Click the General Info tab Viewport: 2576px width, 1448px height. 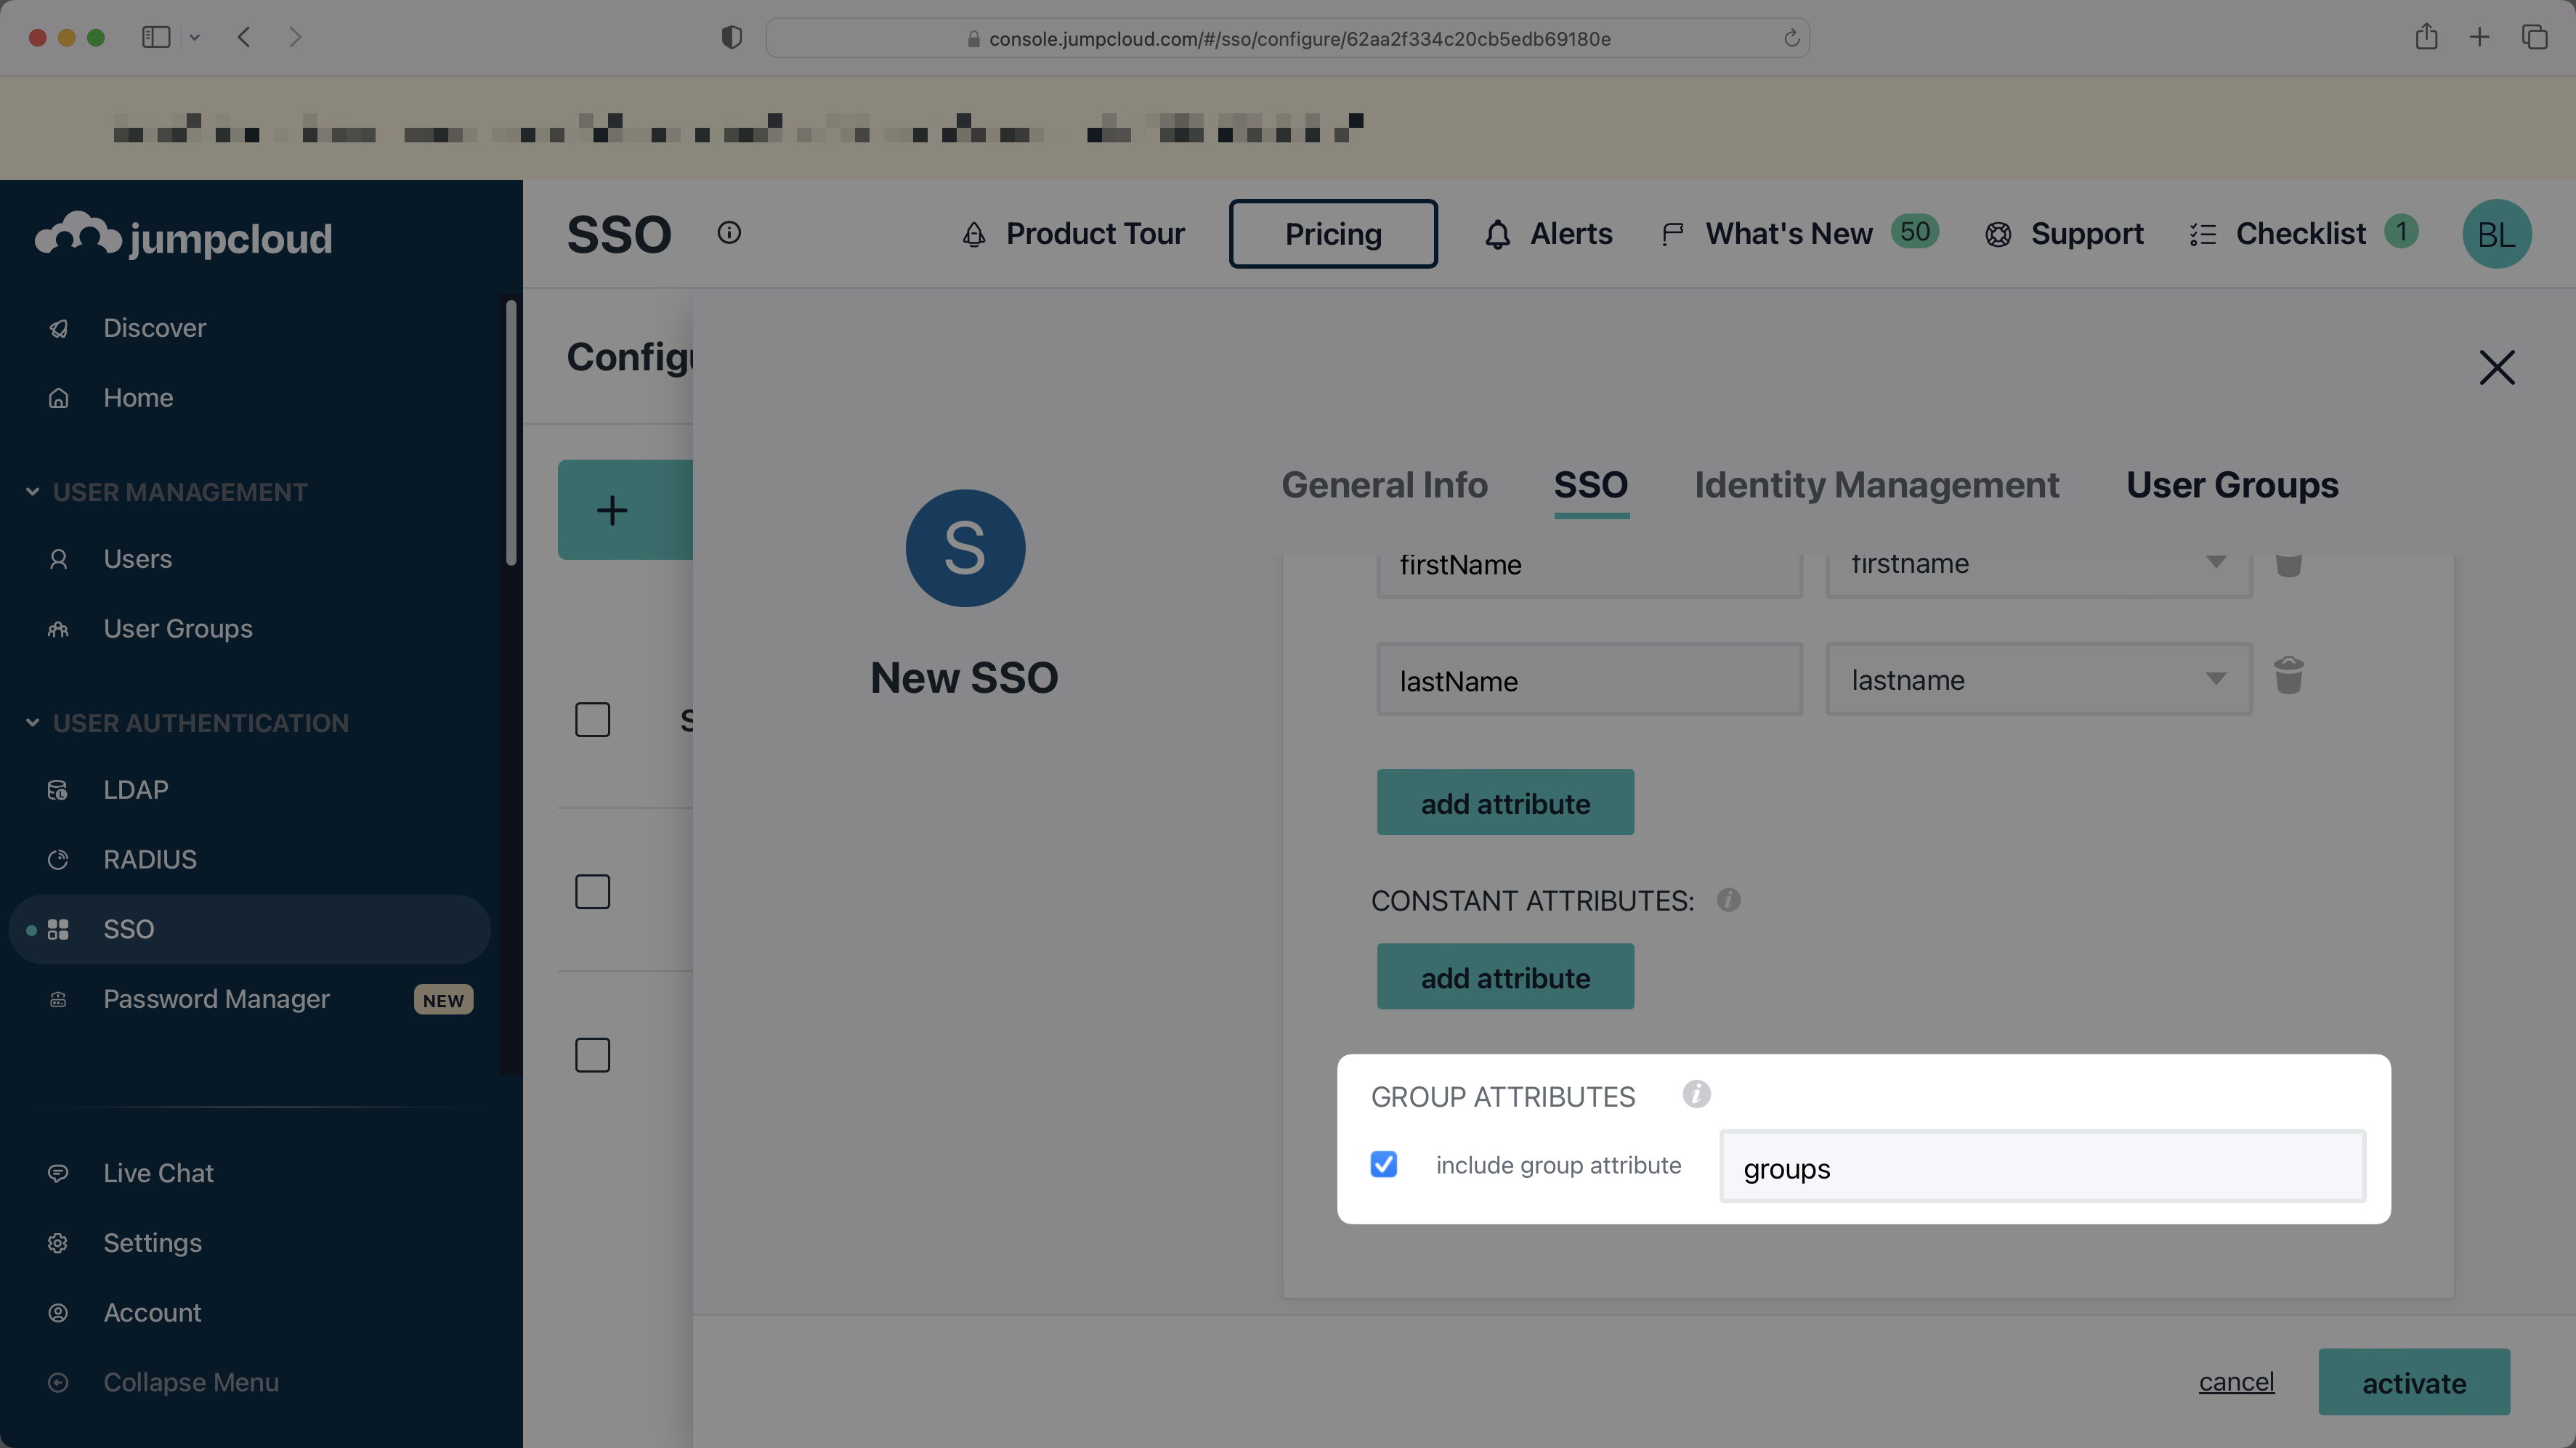coord(1384,484)
